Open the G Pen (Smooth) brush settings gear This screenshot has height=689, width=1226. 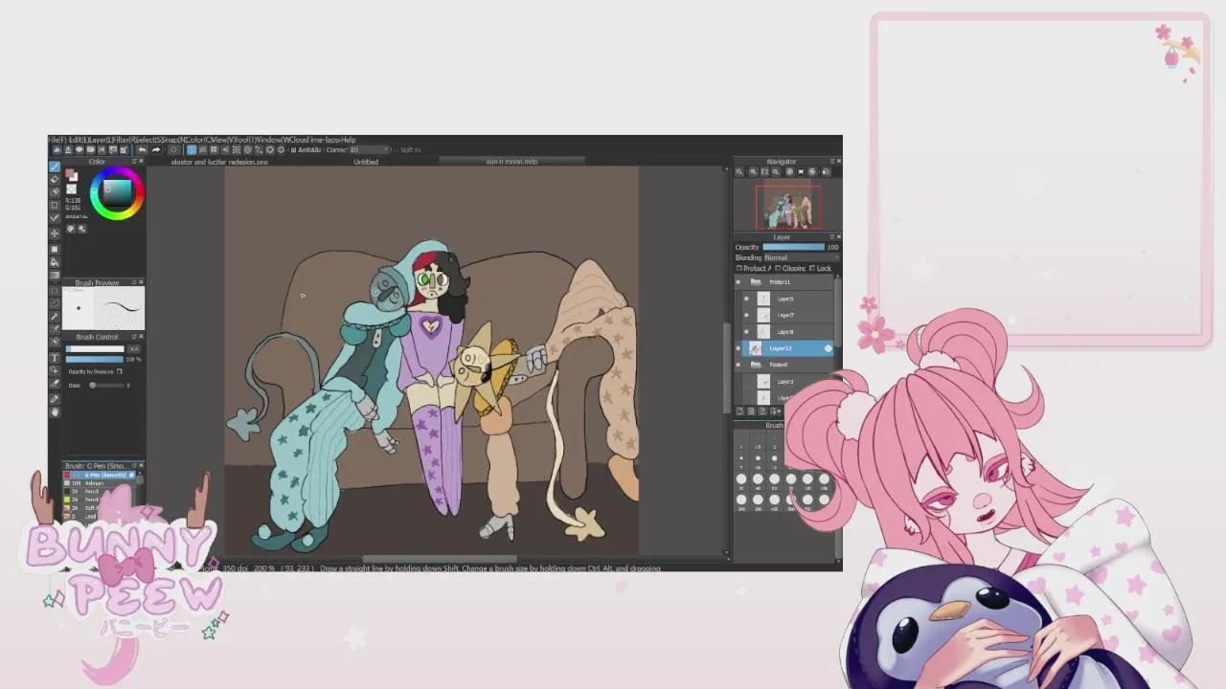(x=132, y=476)
